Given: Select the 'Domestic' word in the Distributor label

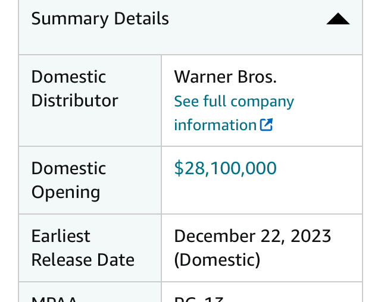Looking at the screenshot, I should pyautogui.click(x=69, y=77).
